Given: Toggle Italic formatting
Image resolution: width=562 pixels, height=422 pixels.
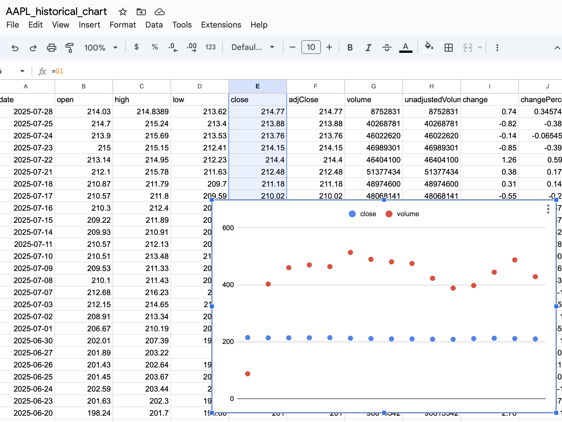Looking at the screenshot, I should [368, 47].
